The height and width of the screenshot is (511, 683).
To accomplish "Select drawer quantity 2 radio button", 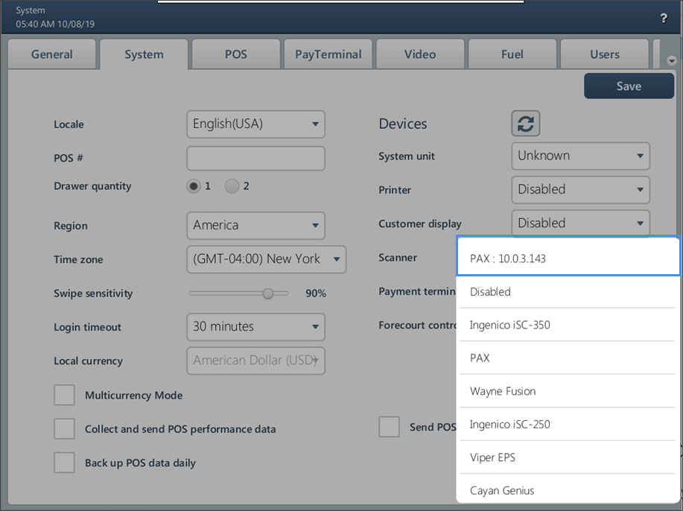I will (232, 186).
